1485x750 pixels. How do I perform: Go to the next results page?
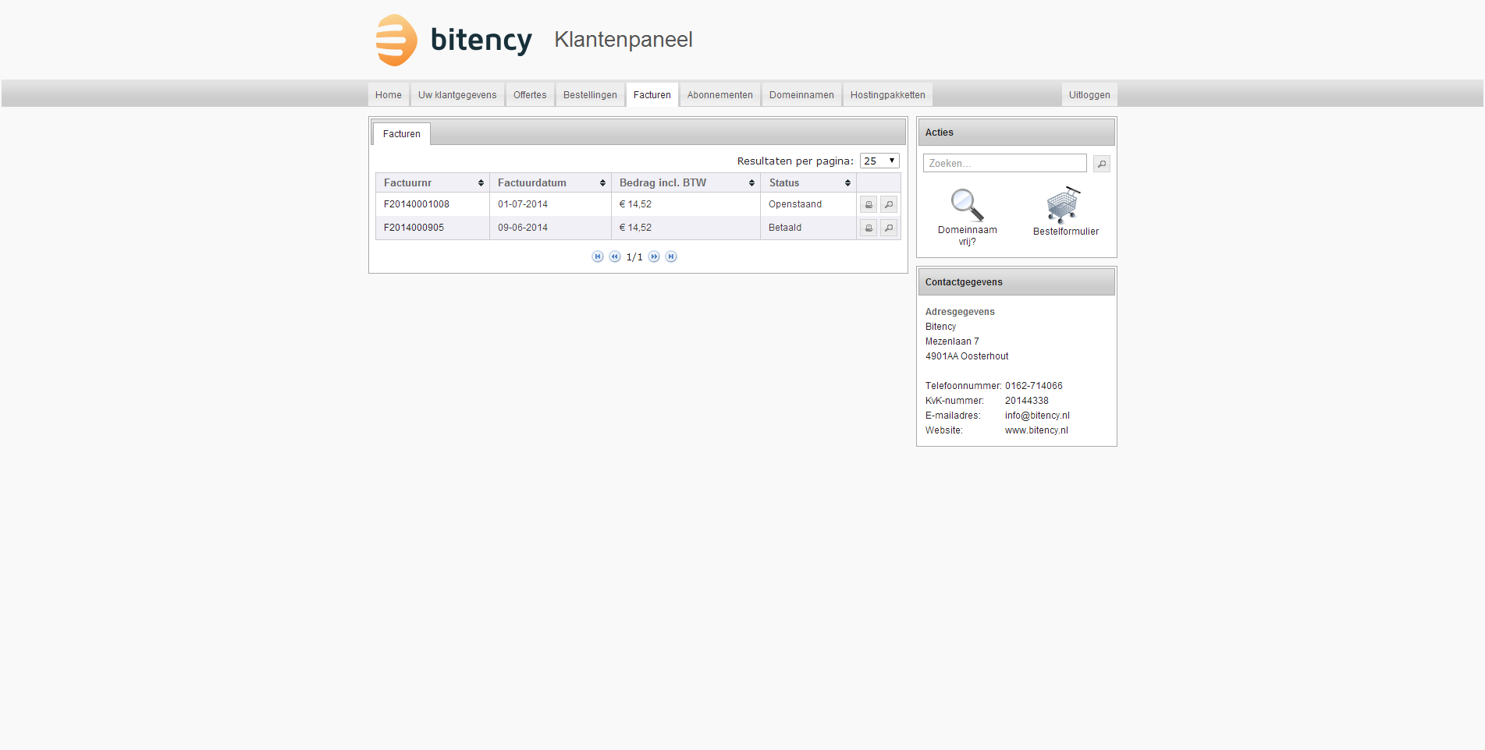[654, 257]
